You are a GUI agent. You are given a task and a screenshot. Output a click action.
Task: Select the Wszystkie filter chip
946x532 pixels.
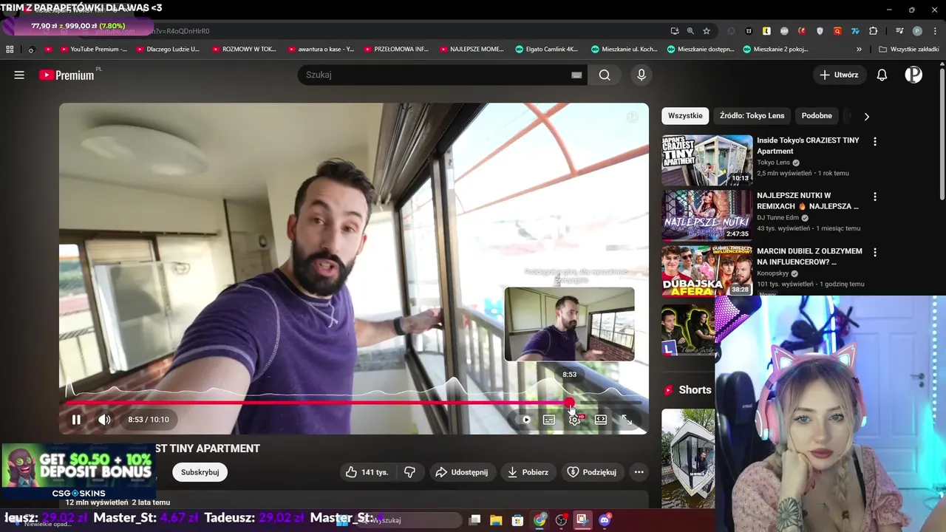pos(685,116)
